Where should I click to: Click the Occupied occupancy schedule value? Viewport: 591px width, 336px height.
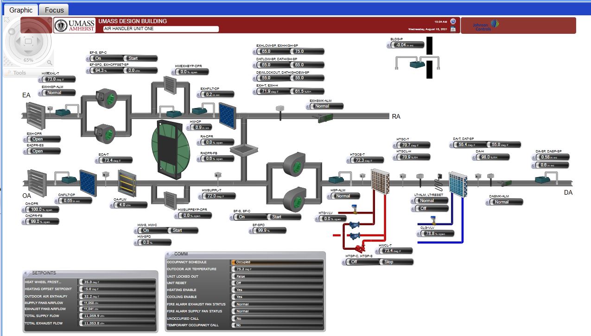coord(277,262)
